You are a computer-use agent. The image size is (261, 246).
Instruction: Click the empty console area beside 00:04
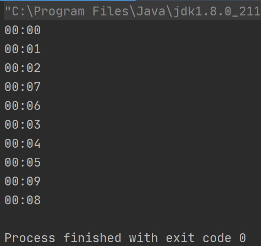pos(150,143)
